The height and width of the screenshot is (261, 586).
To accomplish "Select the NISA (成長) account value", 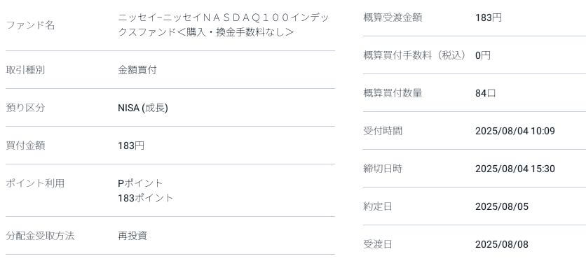I will pos(143,108).
